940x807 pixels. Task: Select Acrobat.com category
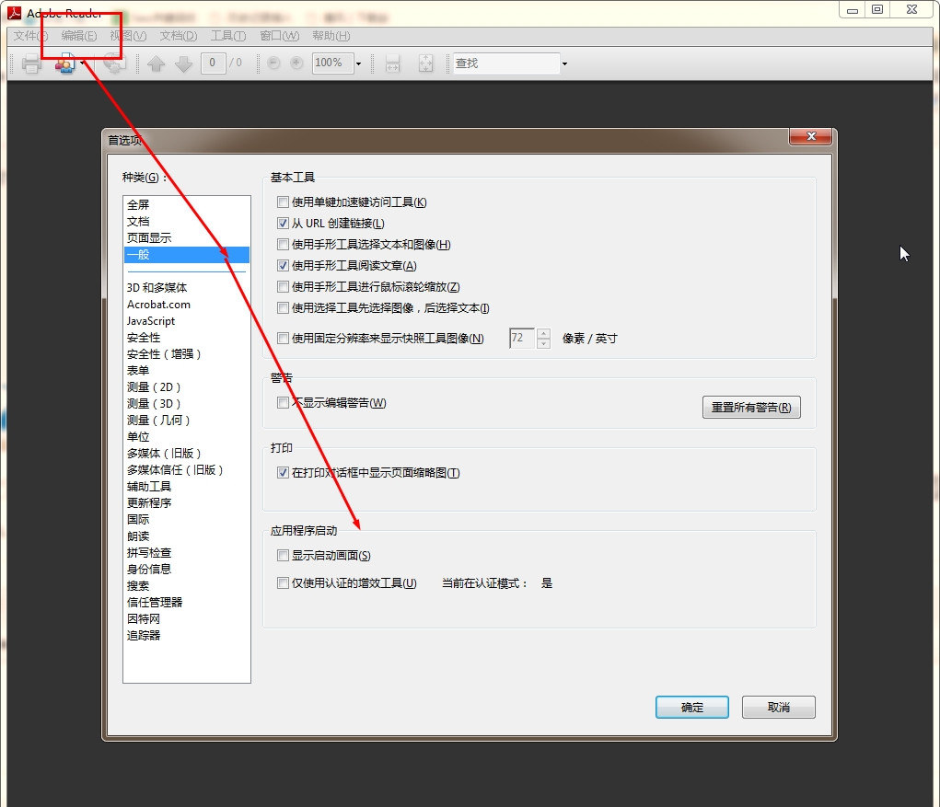(187, 305)
